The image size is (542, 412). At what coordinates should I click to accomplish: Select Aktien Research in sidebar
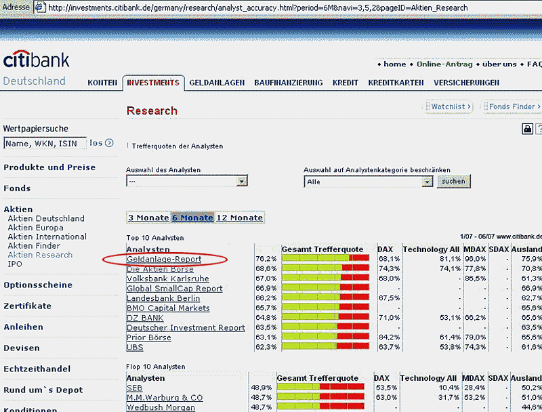point(40,255)
